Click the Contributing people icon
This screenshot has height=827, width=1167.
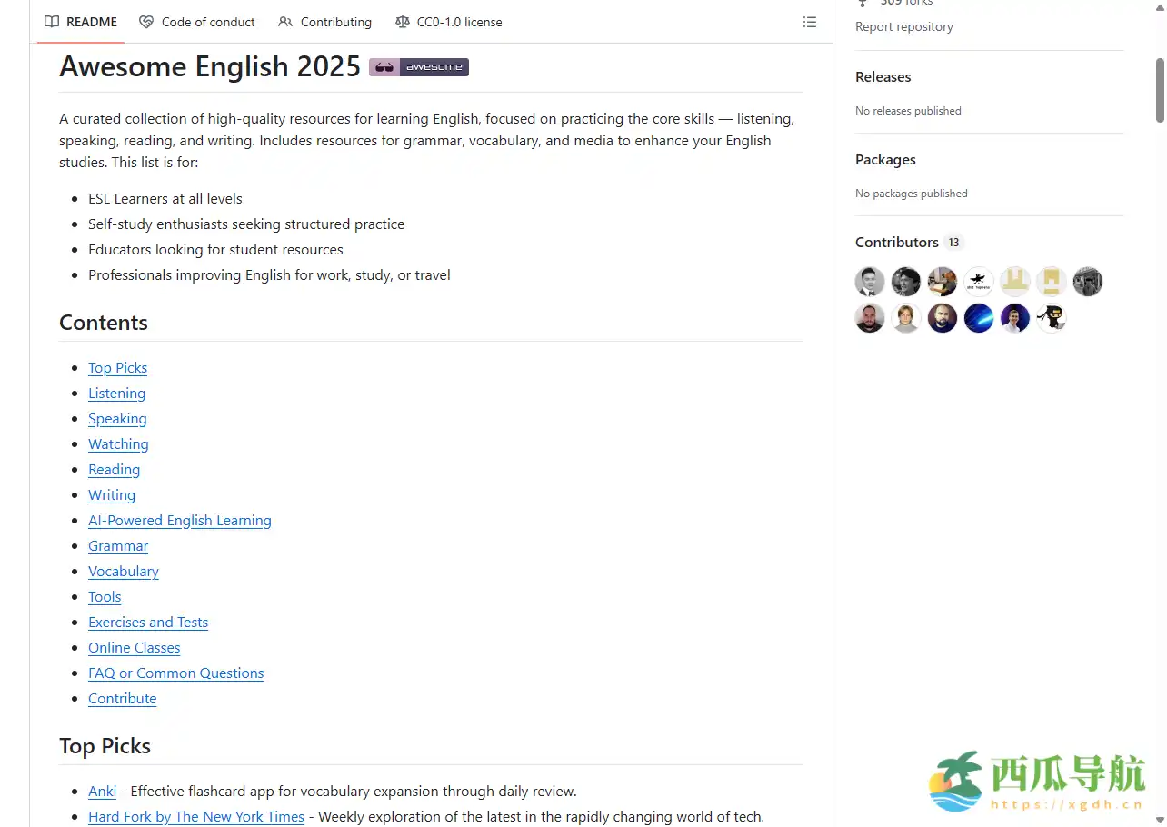(x=284, y=22)
